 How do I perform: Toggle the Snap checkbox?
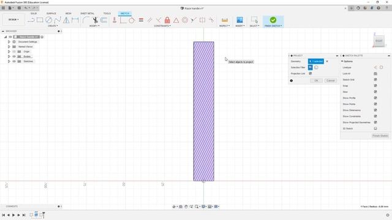375,86
